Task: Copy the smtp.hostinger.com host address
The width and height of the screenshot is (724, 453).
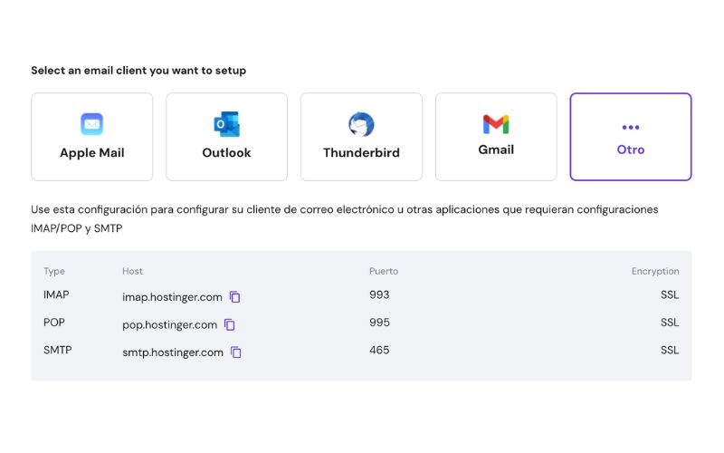Action: (x=236, y=352)
